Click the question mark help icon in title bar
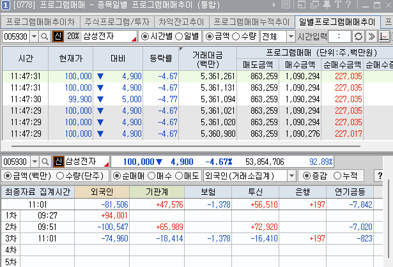 point(348,4)
